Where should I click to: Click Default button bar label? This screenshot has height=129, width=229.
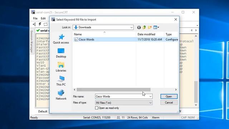click(x=43, y=111)
